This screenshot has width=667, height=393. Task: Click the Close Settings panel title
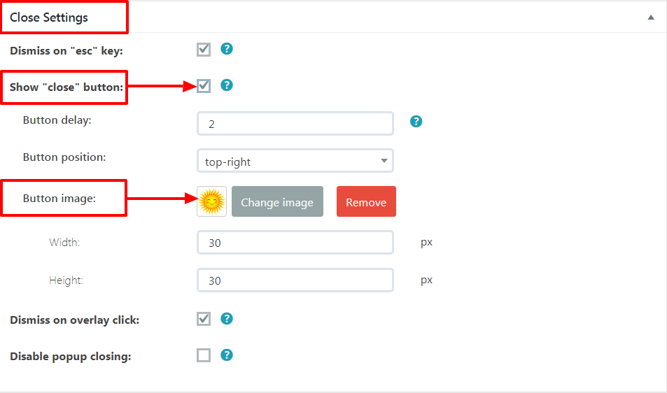tap(49, 17)
